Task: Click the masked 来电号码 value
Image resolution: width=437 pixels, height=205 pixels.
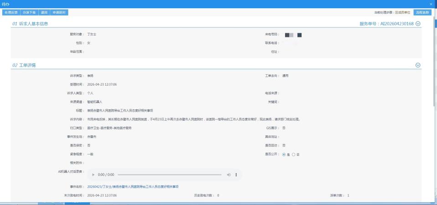Action: coord(293,35)
